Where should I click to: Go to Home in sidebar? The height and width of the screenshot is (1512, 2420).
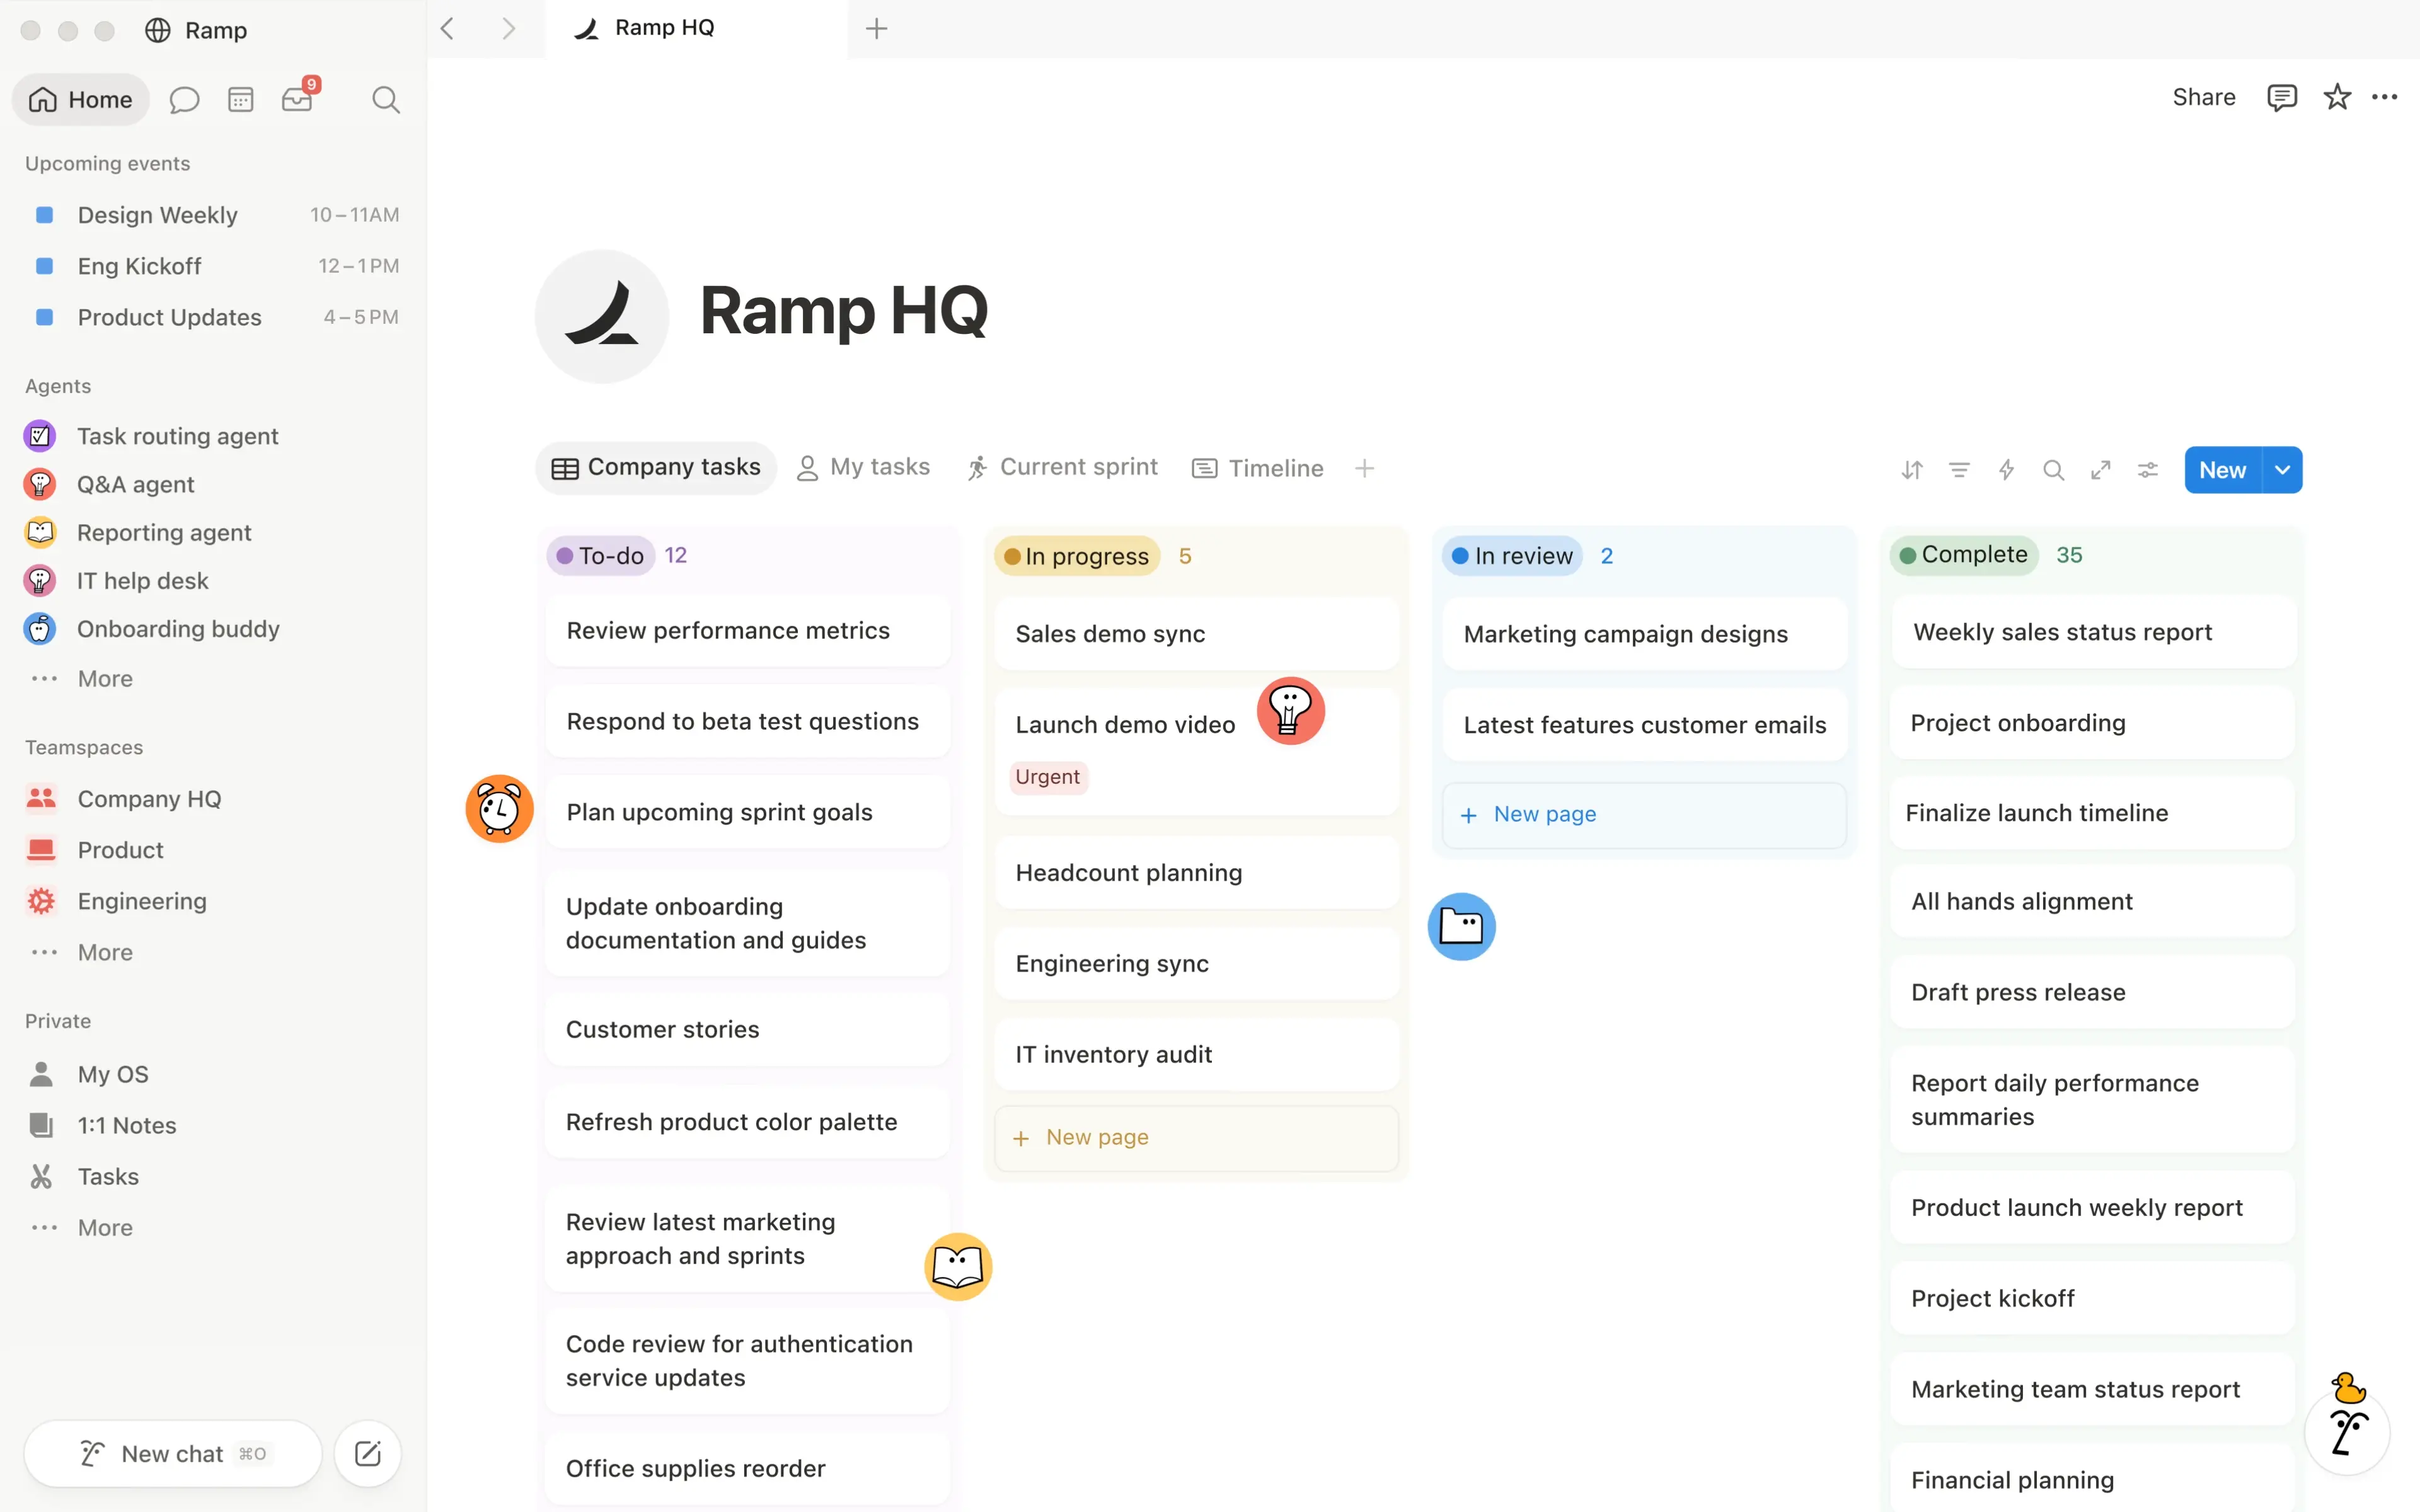[80, 99]
